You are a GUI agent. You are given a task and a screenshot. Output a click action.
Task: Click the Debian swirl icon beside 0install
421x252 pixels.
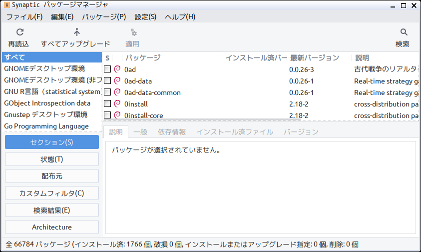118,103
